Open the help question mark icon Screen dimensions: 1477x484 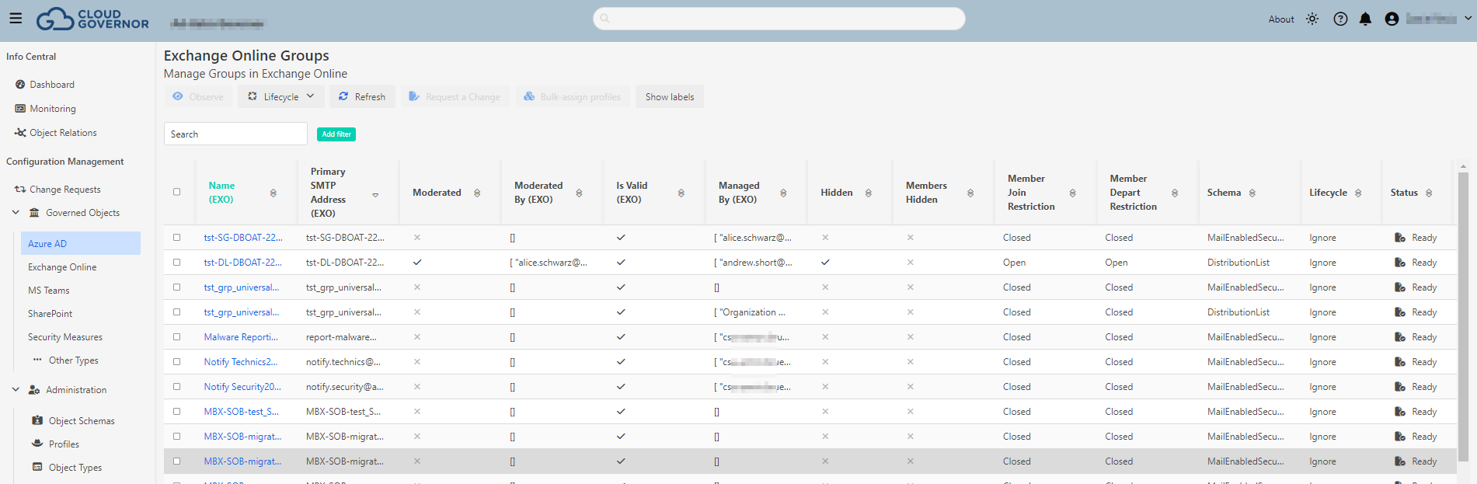pyautogui.click(x=1340, y=19)
